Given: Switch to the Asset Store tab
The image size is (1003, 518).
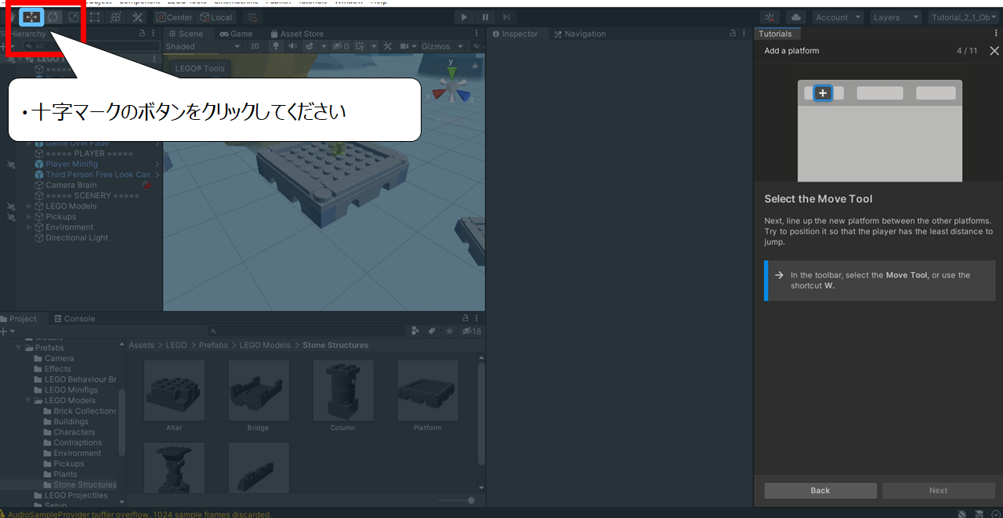Looking at the screenshot, I should [296, 34].
